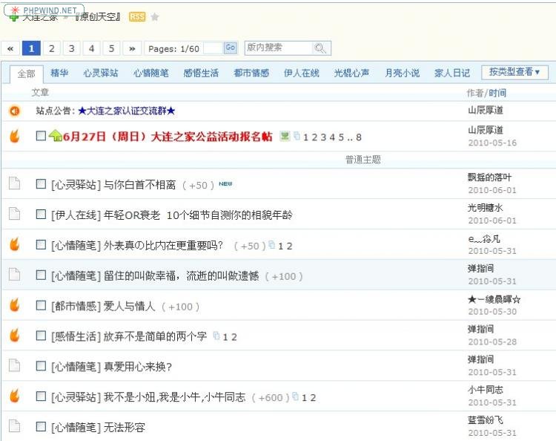The height and width of the screenshot is (441, 556).
Task: Open the 按类型查看 dropdown
Action: [514, 72]
